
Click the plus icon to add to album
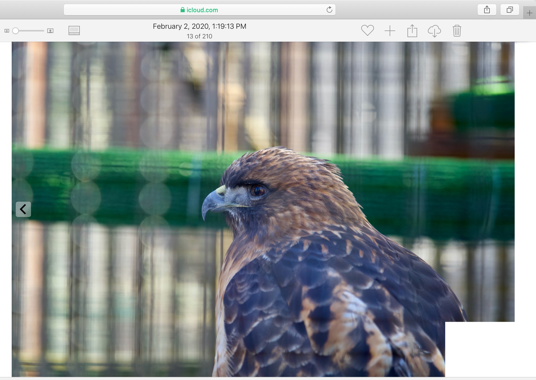point(390,31)
